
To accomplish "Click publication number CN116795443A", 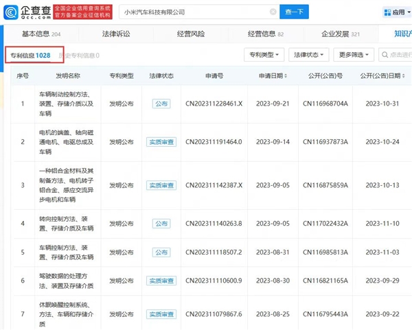I will pyautogui.click(x=325, y=314).
